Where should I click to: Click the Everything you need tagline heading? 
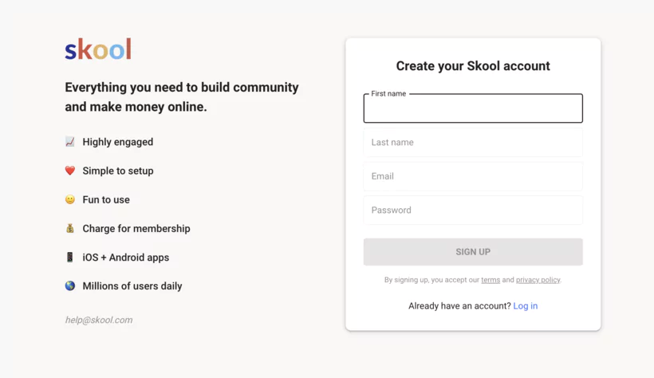pyautogui.click(x=182, y=96)
